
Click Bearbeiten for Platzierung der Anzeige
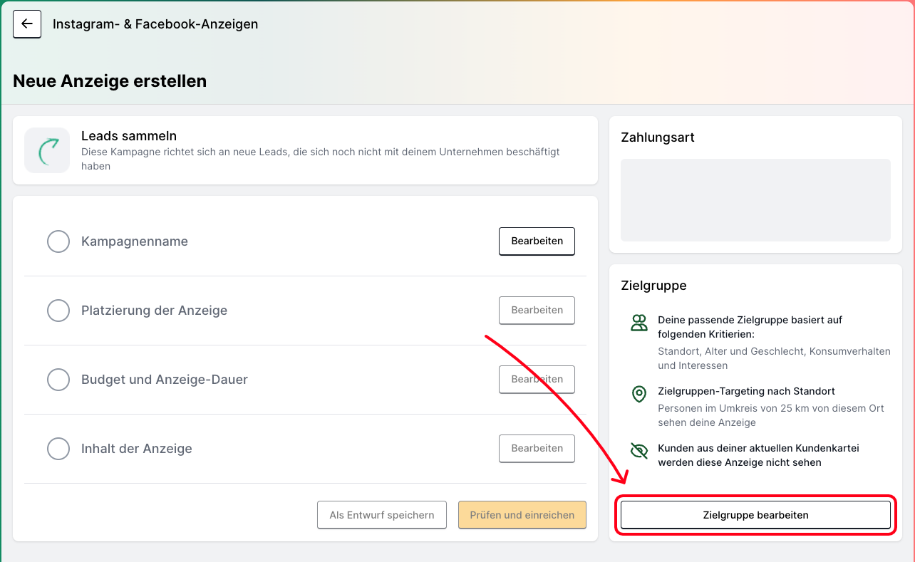coord(537,310)
